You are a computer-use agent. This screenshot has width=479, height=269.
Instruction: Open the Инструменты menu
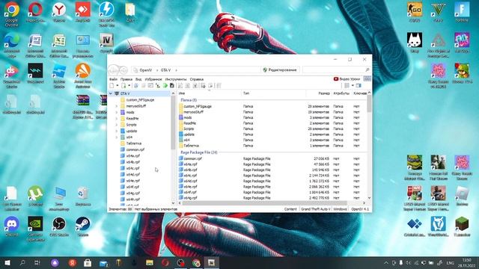(176, 79)
